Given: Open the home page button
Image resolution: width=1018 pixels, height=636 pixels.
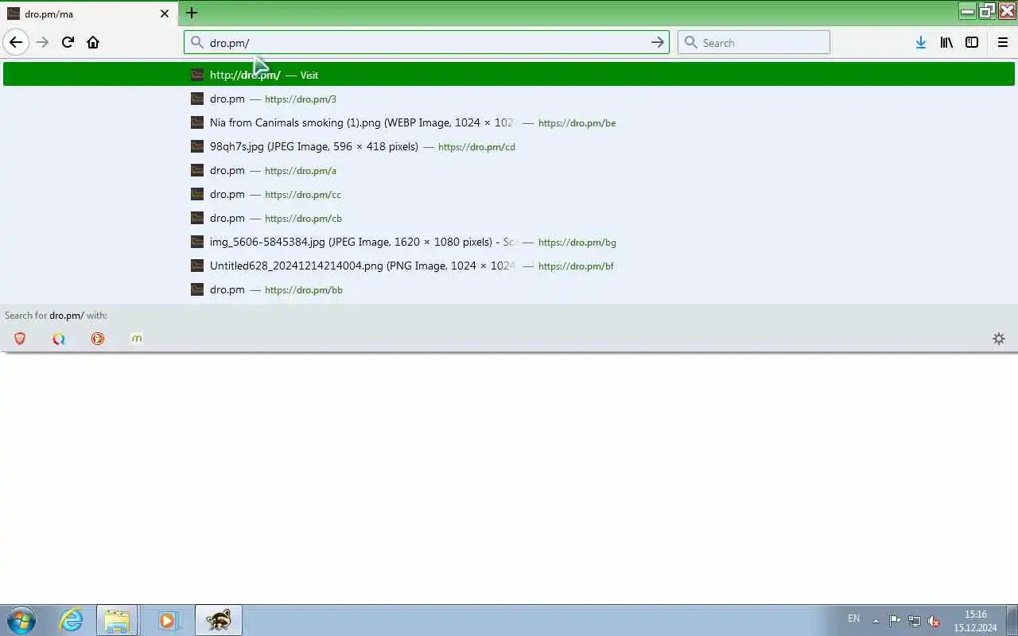Looking at the screenshot, I should [93, 42].
